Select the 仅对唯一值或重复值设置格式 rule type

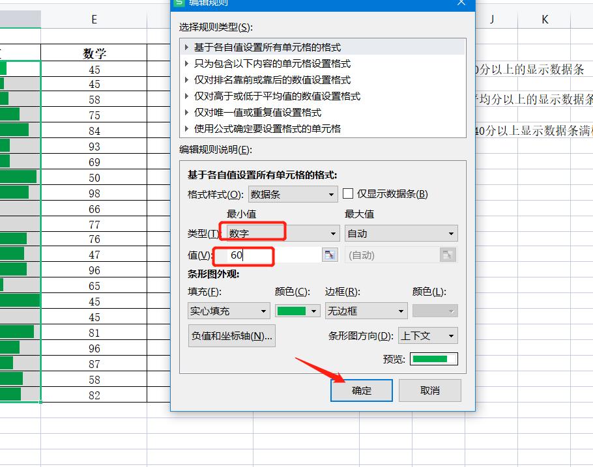tap(267, 111)
